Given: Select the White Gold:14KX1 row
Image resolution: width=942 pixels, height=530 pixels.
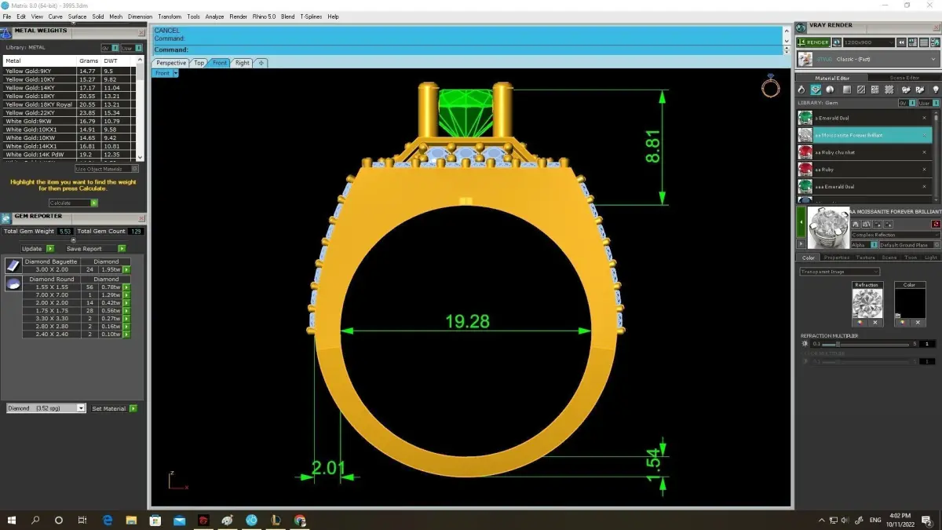Looking at the screenshot, I should click(x=69, y=146).
